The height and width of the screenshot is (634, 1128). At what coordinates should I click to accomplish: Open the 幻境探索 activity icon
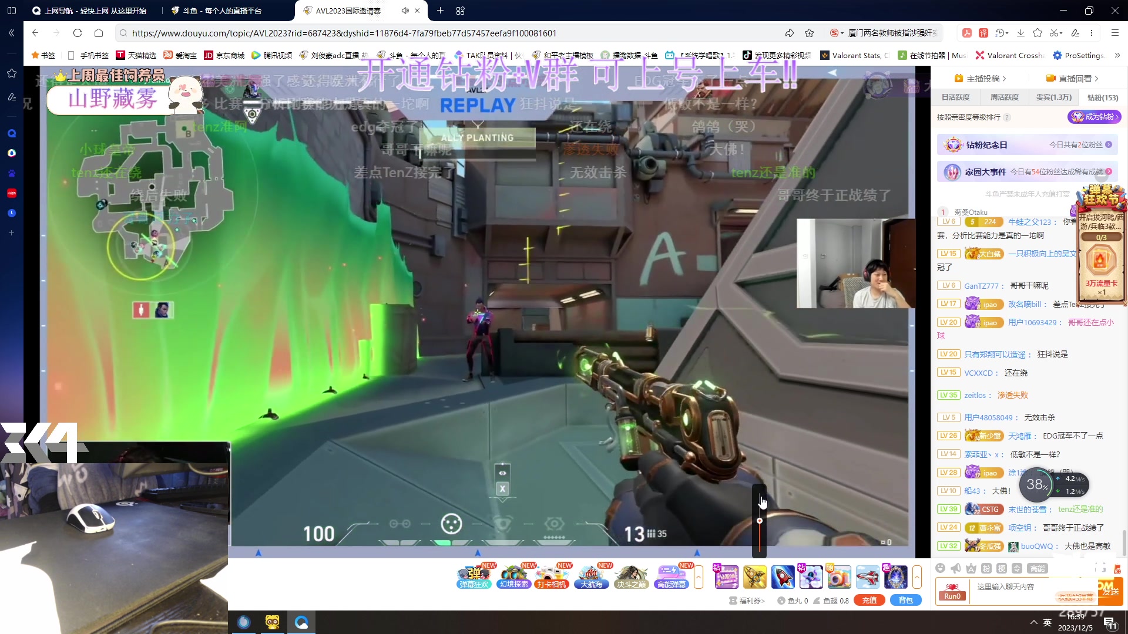coord(513,576)
